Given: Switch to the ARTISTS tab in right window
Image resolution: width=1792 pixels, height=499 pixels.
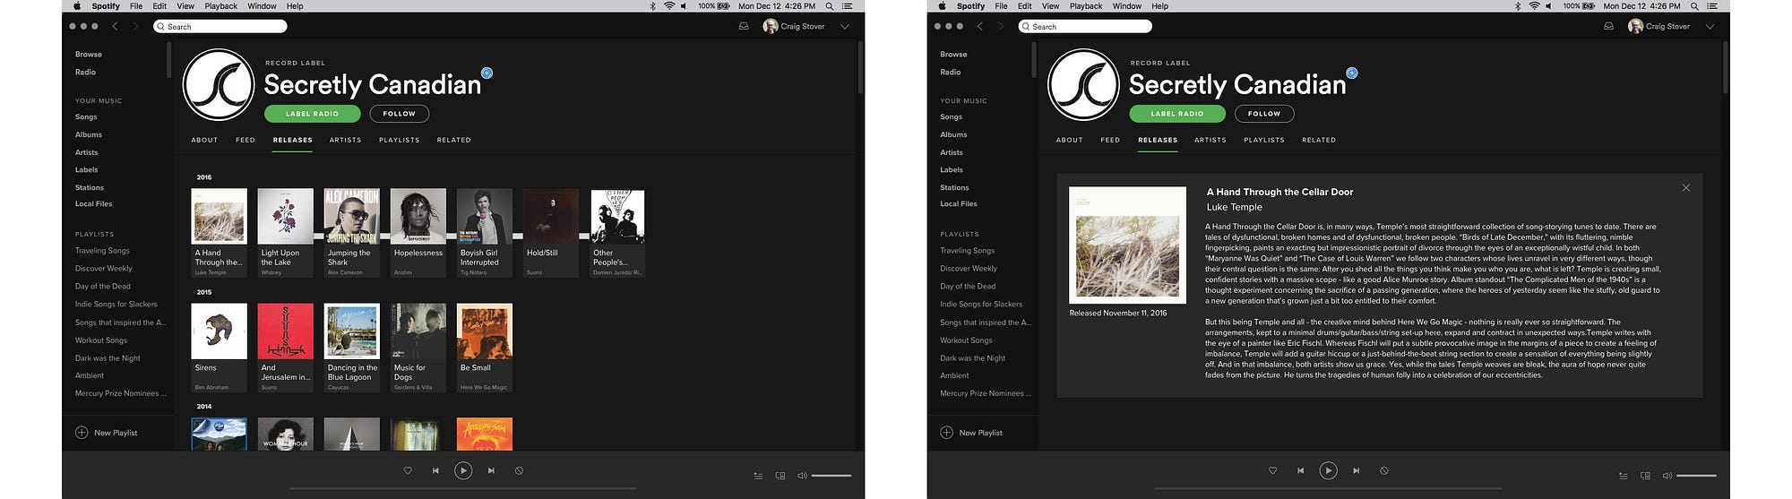Looking at the screenshot, I should tap(1210, 140).
